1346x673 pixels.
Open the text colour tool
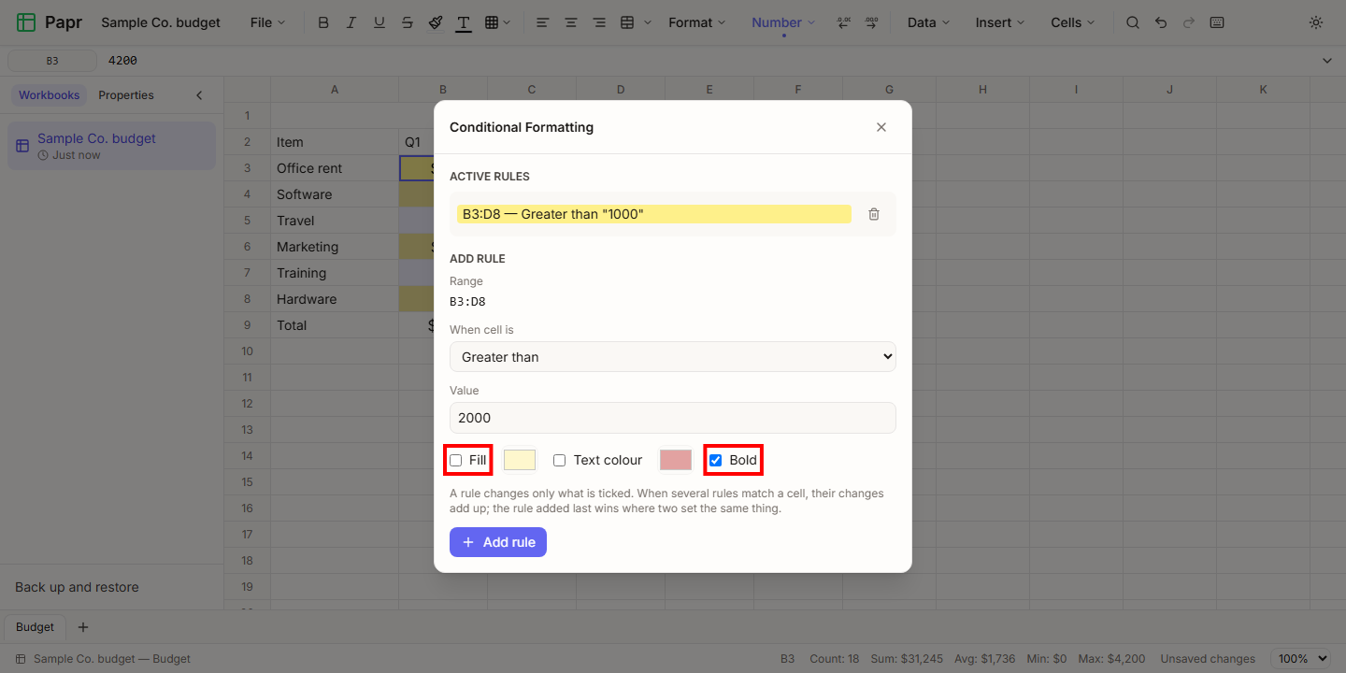464,22
